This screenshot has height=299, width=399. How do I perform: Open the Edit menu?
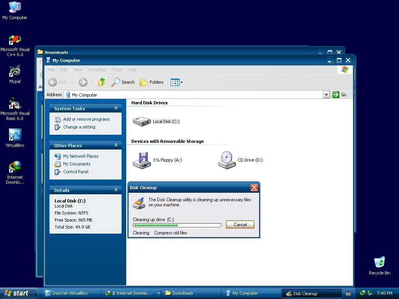[64, 70]
